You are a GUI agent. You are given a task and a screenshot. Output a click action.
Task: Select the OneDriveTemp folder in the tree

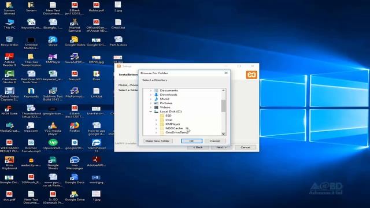click(x=177, y=132)
